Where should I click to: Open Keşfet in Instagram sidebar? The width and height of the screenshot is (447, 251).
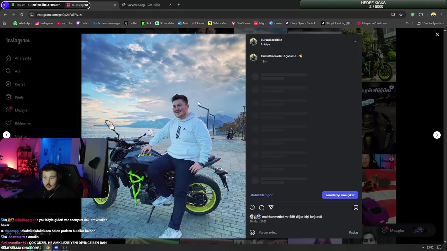[x=15, y=84]
